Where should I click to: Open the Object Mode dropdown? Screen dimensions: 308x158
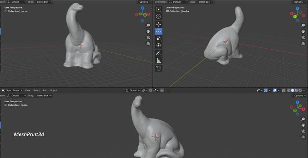(x=12, y=90)
